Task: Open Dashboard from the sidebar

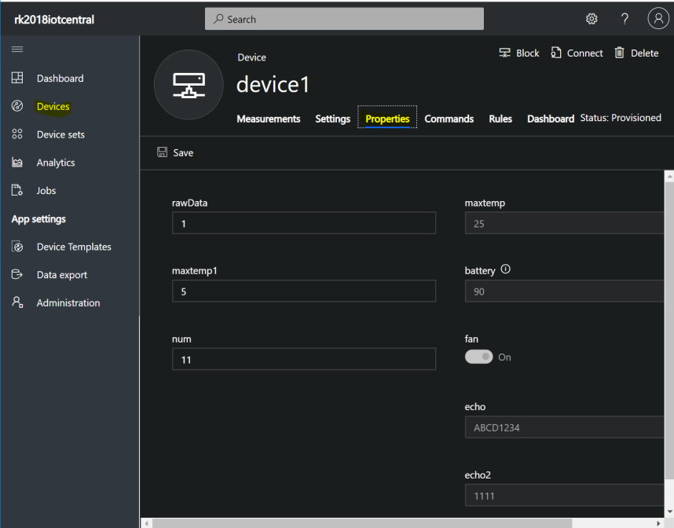Action: [x=60, y=79]
